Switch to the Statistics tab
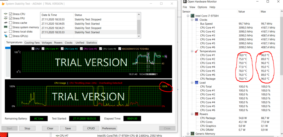Image resolution: width=283 pixels, height=137 pixels. (x=92, y=43)
